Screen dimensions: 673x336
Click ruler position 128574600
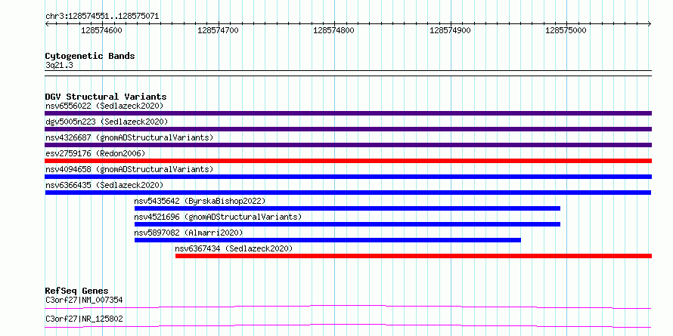click(x=101, y=30)
